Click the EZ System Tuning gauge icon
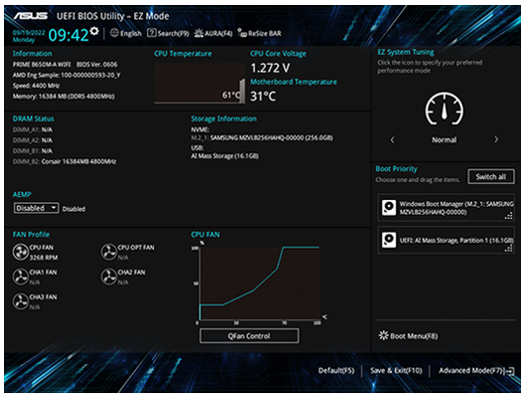The height and width of the screenshot is (398, 525). 444,108
